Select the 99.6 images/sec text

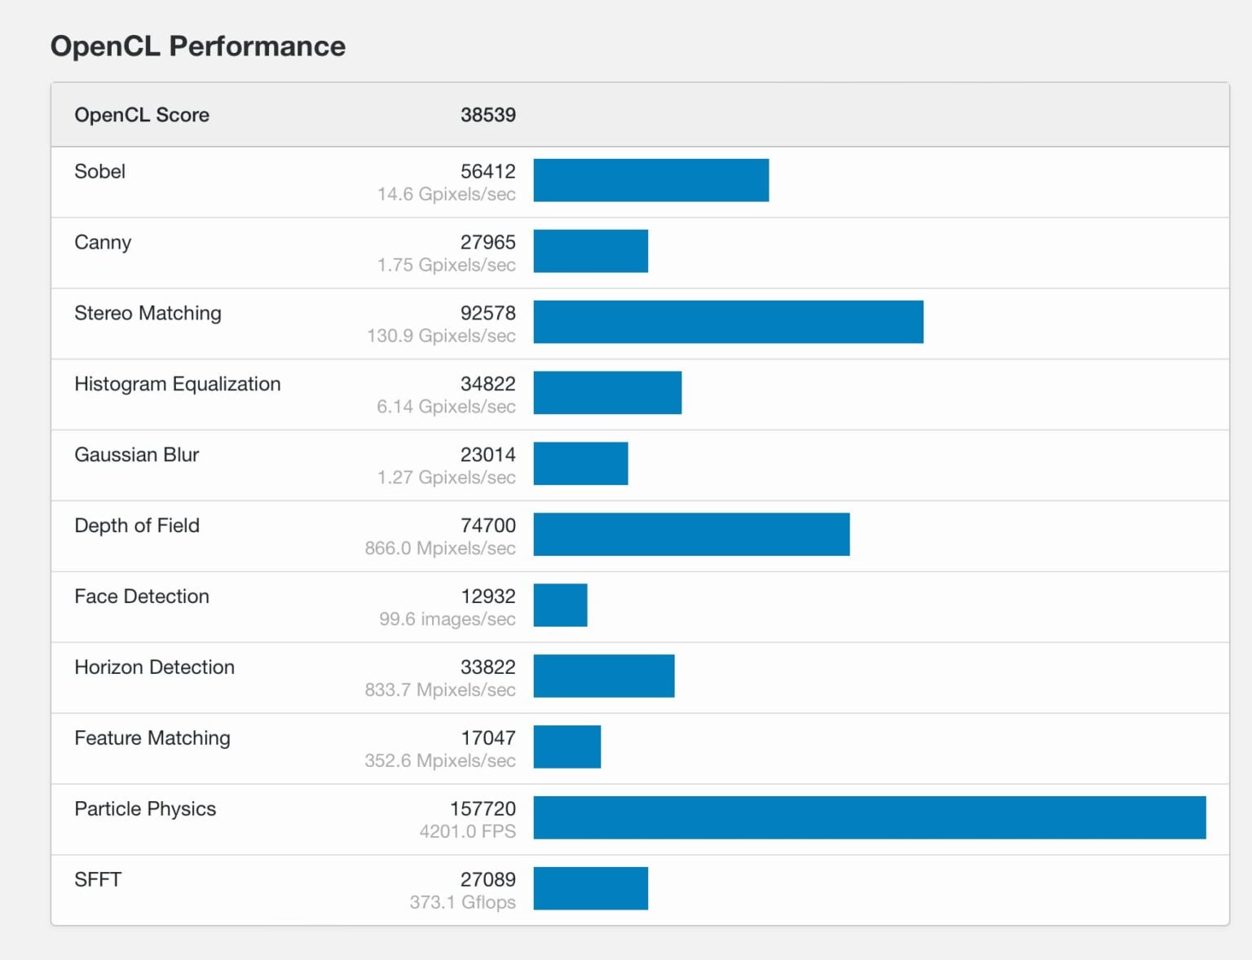tap(447, 619)
